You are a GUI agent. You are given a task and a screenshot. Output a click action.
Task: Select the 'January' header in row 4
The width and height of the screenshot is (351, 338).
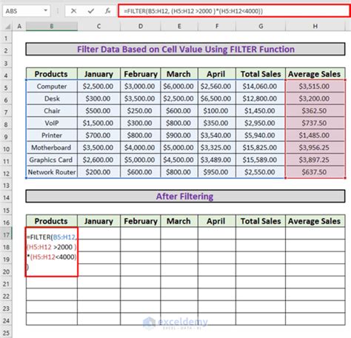click(98, 74)
